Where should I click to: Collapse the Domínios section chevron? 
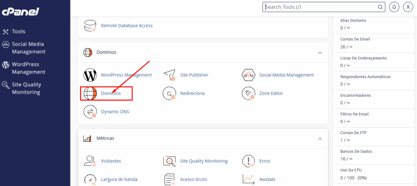tap(320, 53)
